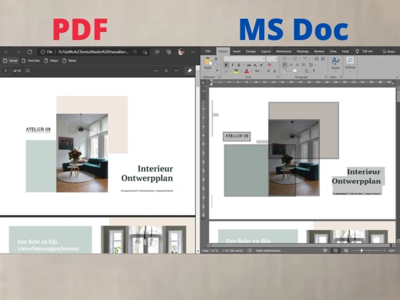
Task: Switch to the Insert ribbon tab
Action: [236, 51]
